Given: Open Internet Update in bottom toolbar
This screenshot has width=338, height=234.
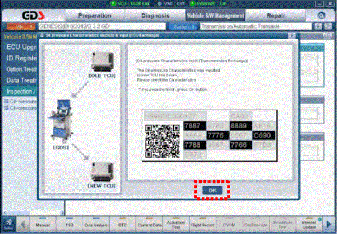Looking at the screenshot, I should (x=309, y=224).
